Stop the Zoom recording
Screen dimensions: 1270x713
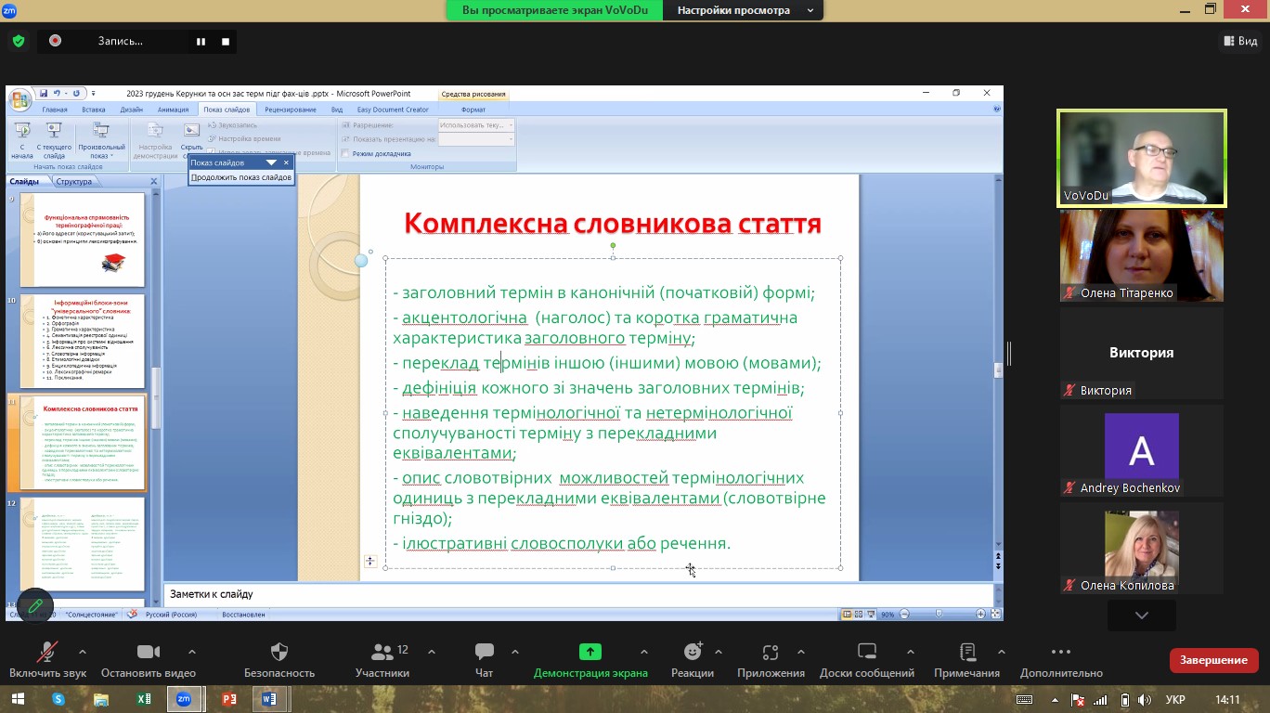[x=226, y=41]
